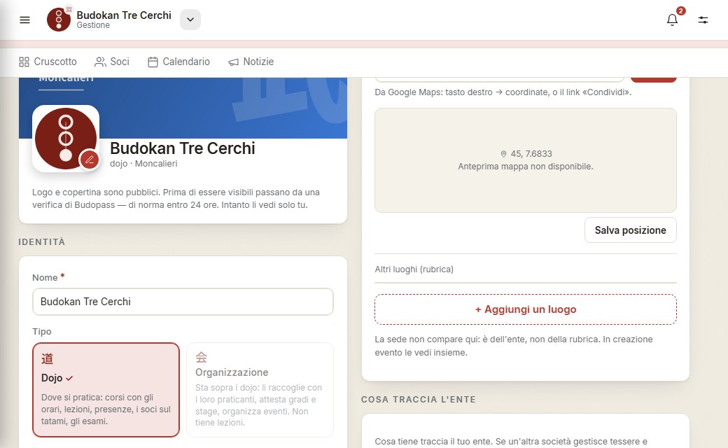Screen dimensions: 728x448
Task: Click the Nome input field
Action: pyautogui.click(x=183, y=302)
